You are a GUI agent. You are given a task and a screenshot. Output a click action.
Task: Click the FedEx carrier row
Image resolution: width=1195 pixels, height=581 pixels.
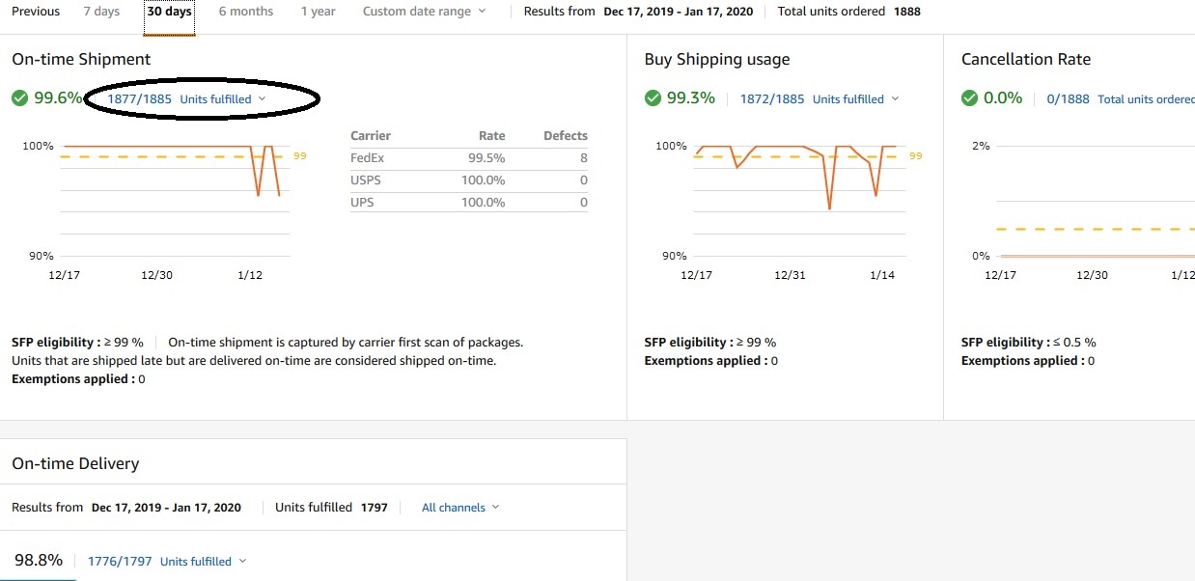pyautogui.click(x=468, y=158)
